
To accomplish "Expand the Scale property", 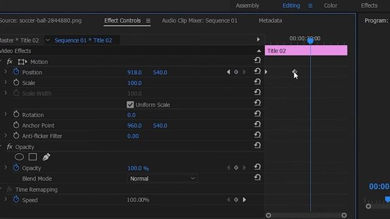I will [x=5, y=82].
